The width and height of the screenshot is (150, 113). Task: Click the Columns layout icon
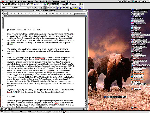click(60, 4)
